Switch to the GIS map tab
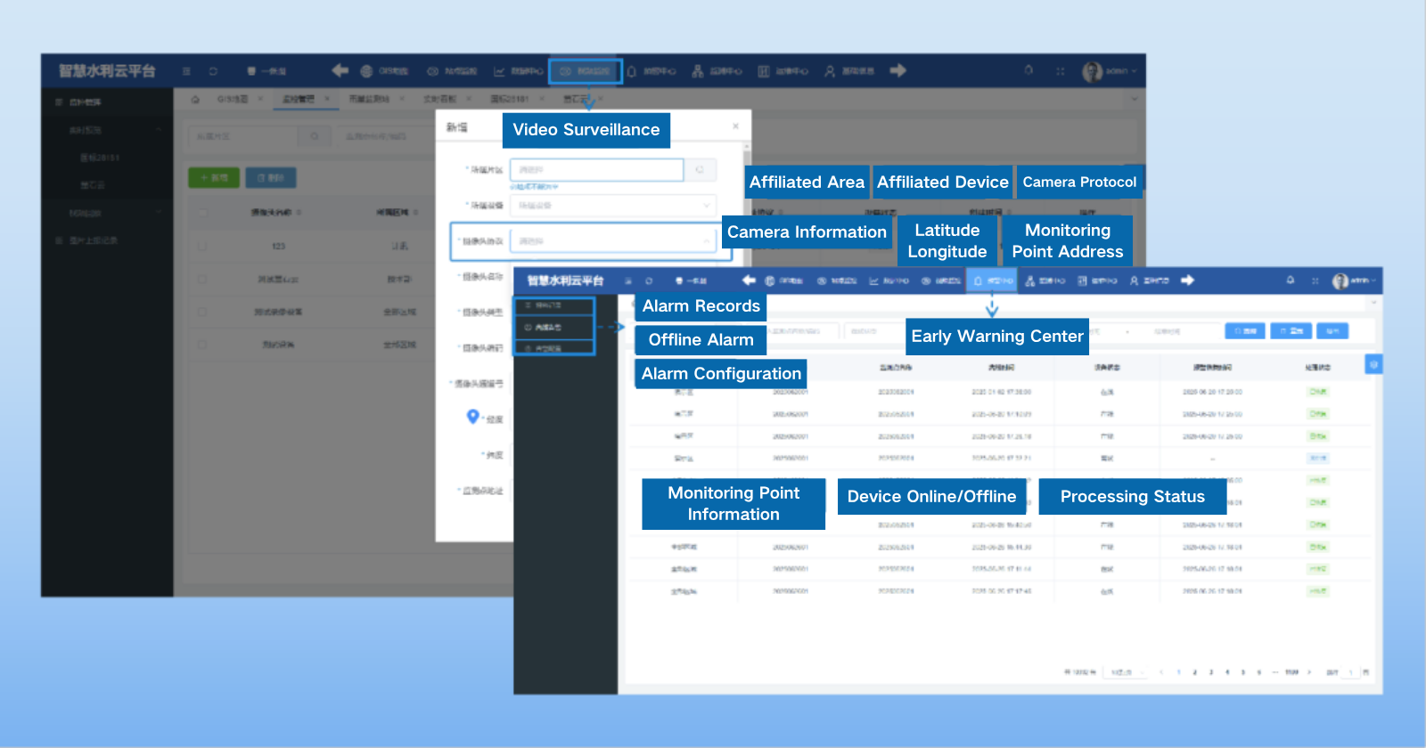The height and width of the screenshot is (748, 1426). pyautogui.click(x=234, y=99)
